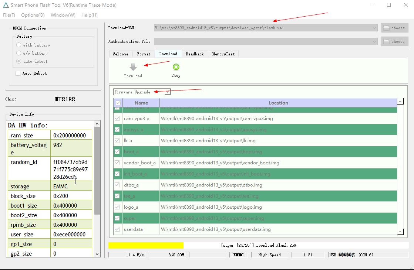Switch to the MemoryTest tab
The image size is (414, 270).
[223, 54]
